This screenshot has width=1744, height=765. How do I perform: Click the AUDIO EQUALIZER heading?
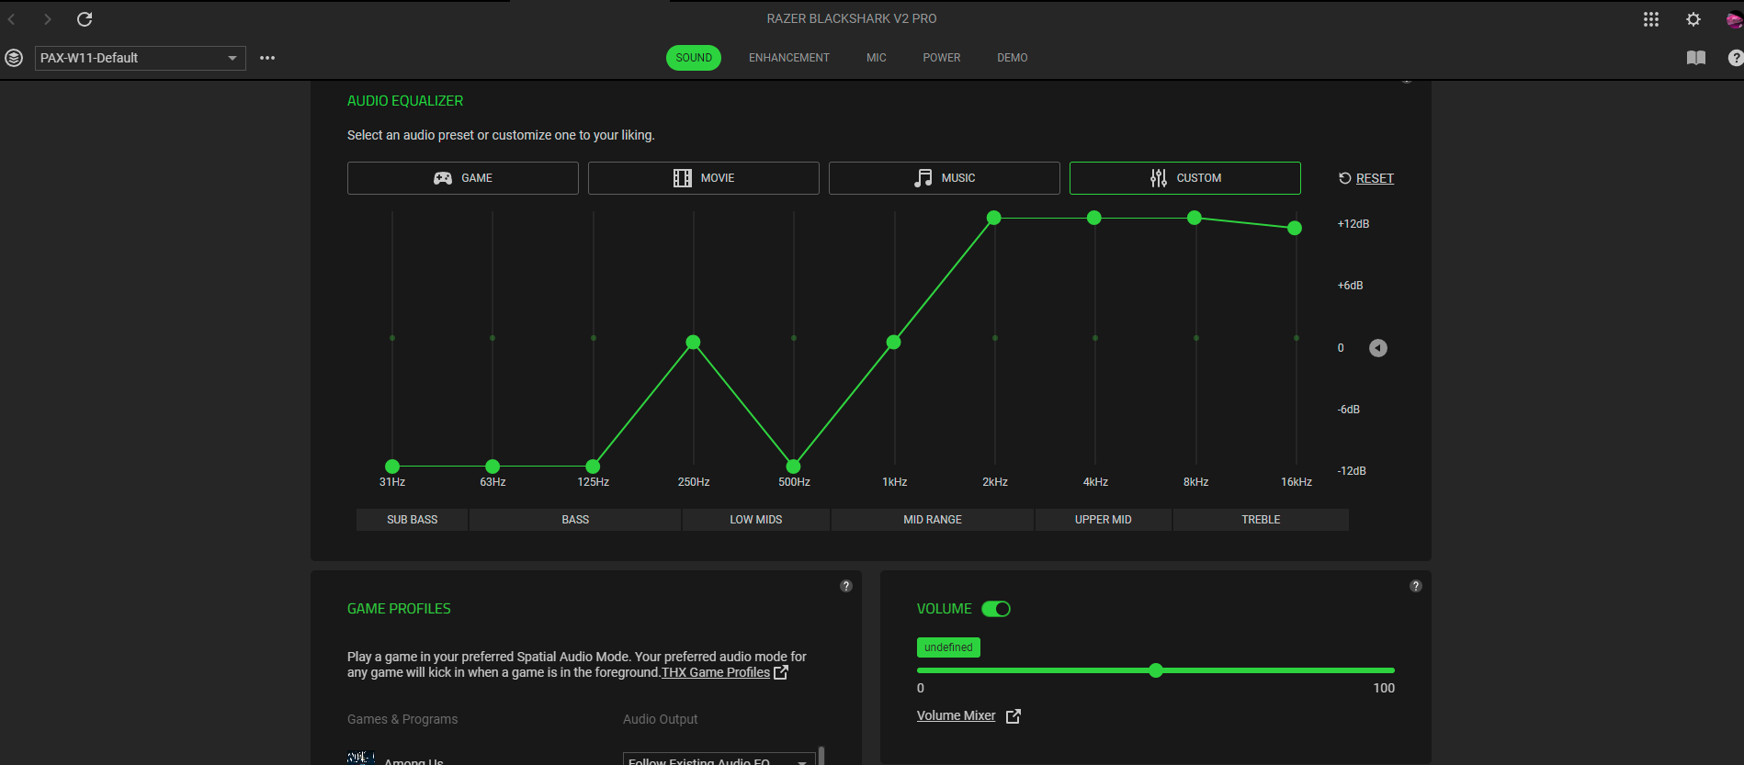tap(405, 101)
